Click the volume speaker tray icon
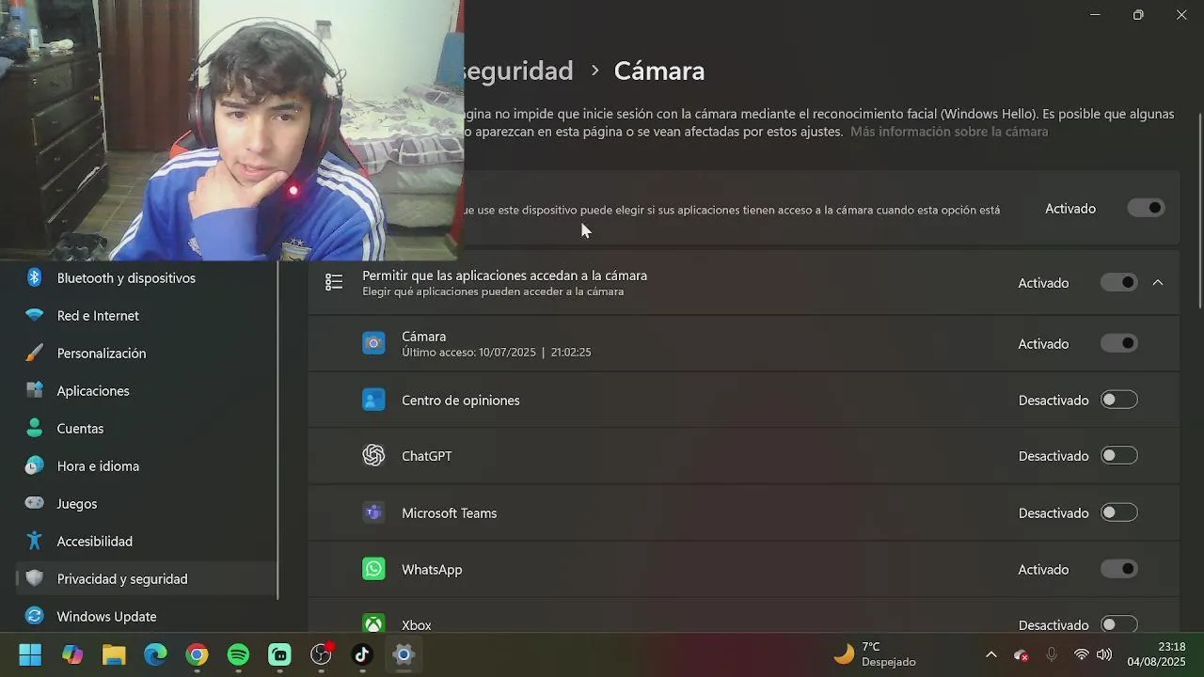 coord(1104,654)
